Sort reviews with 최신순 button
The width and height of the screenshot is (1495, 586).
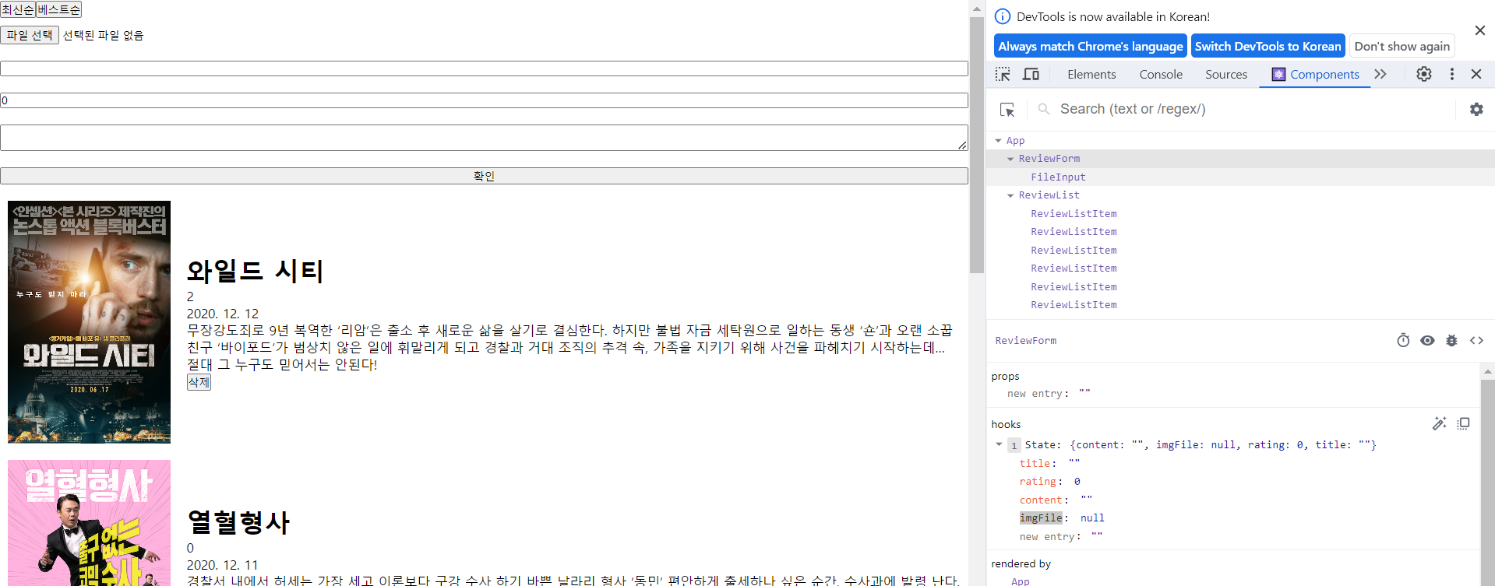[18, 9]
